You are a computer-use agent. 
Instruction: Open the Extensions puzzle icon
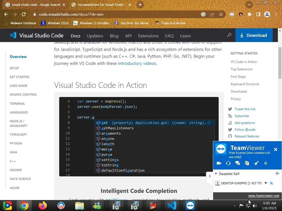(249, 14)
